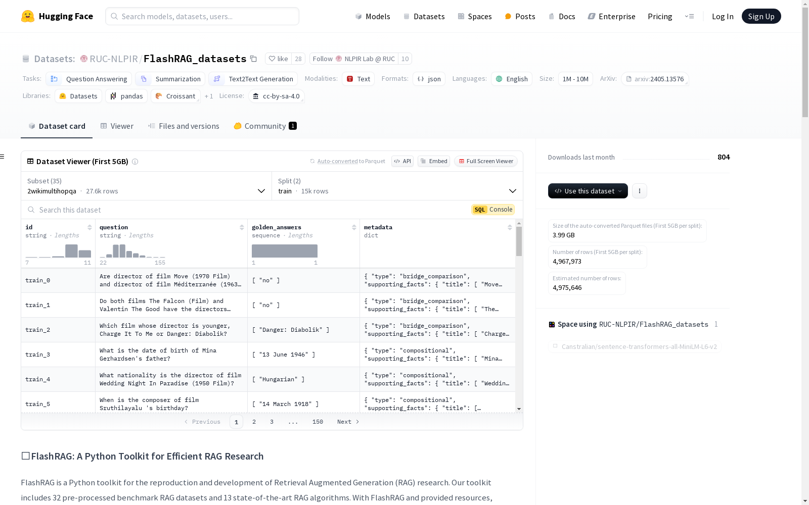The image size is (809, 505).
Task: Open the extra navigation menu icon
Action: (x=689, y=16)
